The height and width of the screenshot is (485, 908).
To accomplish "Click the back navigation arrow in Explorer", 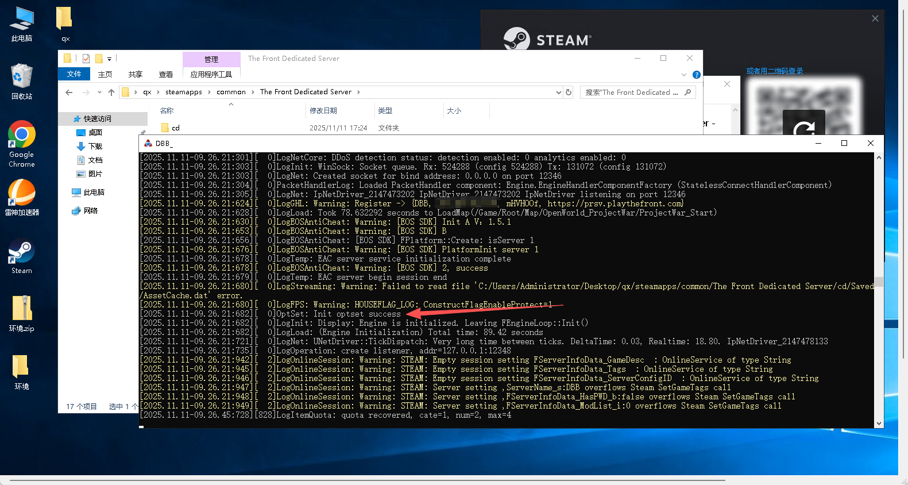I will click(x=69, y=92).
